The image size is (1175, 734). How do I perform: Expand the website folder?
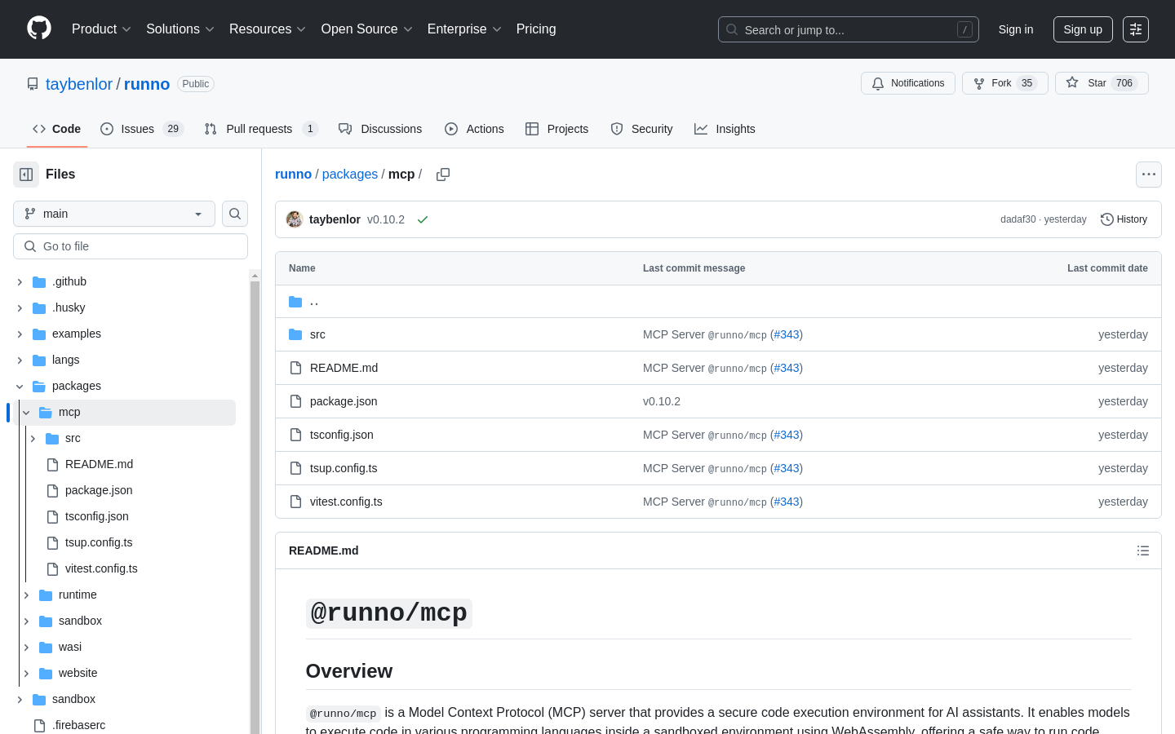(26, 673)
